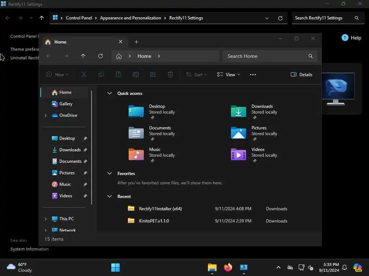369x276 pixels.
Task: Refresh the Home folder view
Action: click(x=101, y=56)
